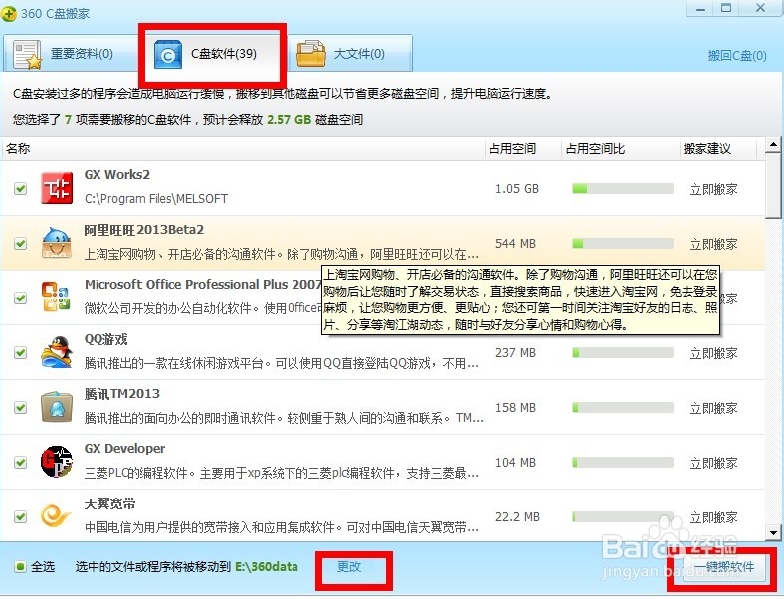Click the 104 MB size value
This screenshot has width=784, height=599.
tap(515, 462)
